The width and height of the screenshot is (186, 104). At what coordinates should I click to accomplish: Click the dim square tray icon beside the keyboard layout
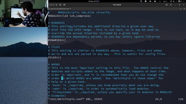coord(160,1)
